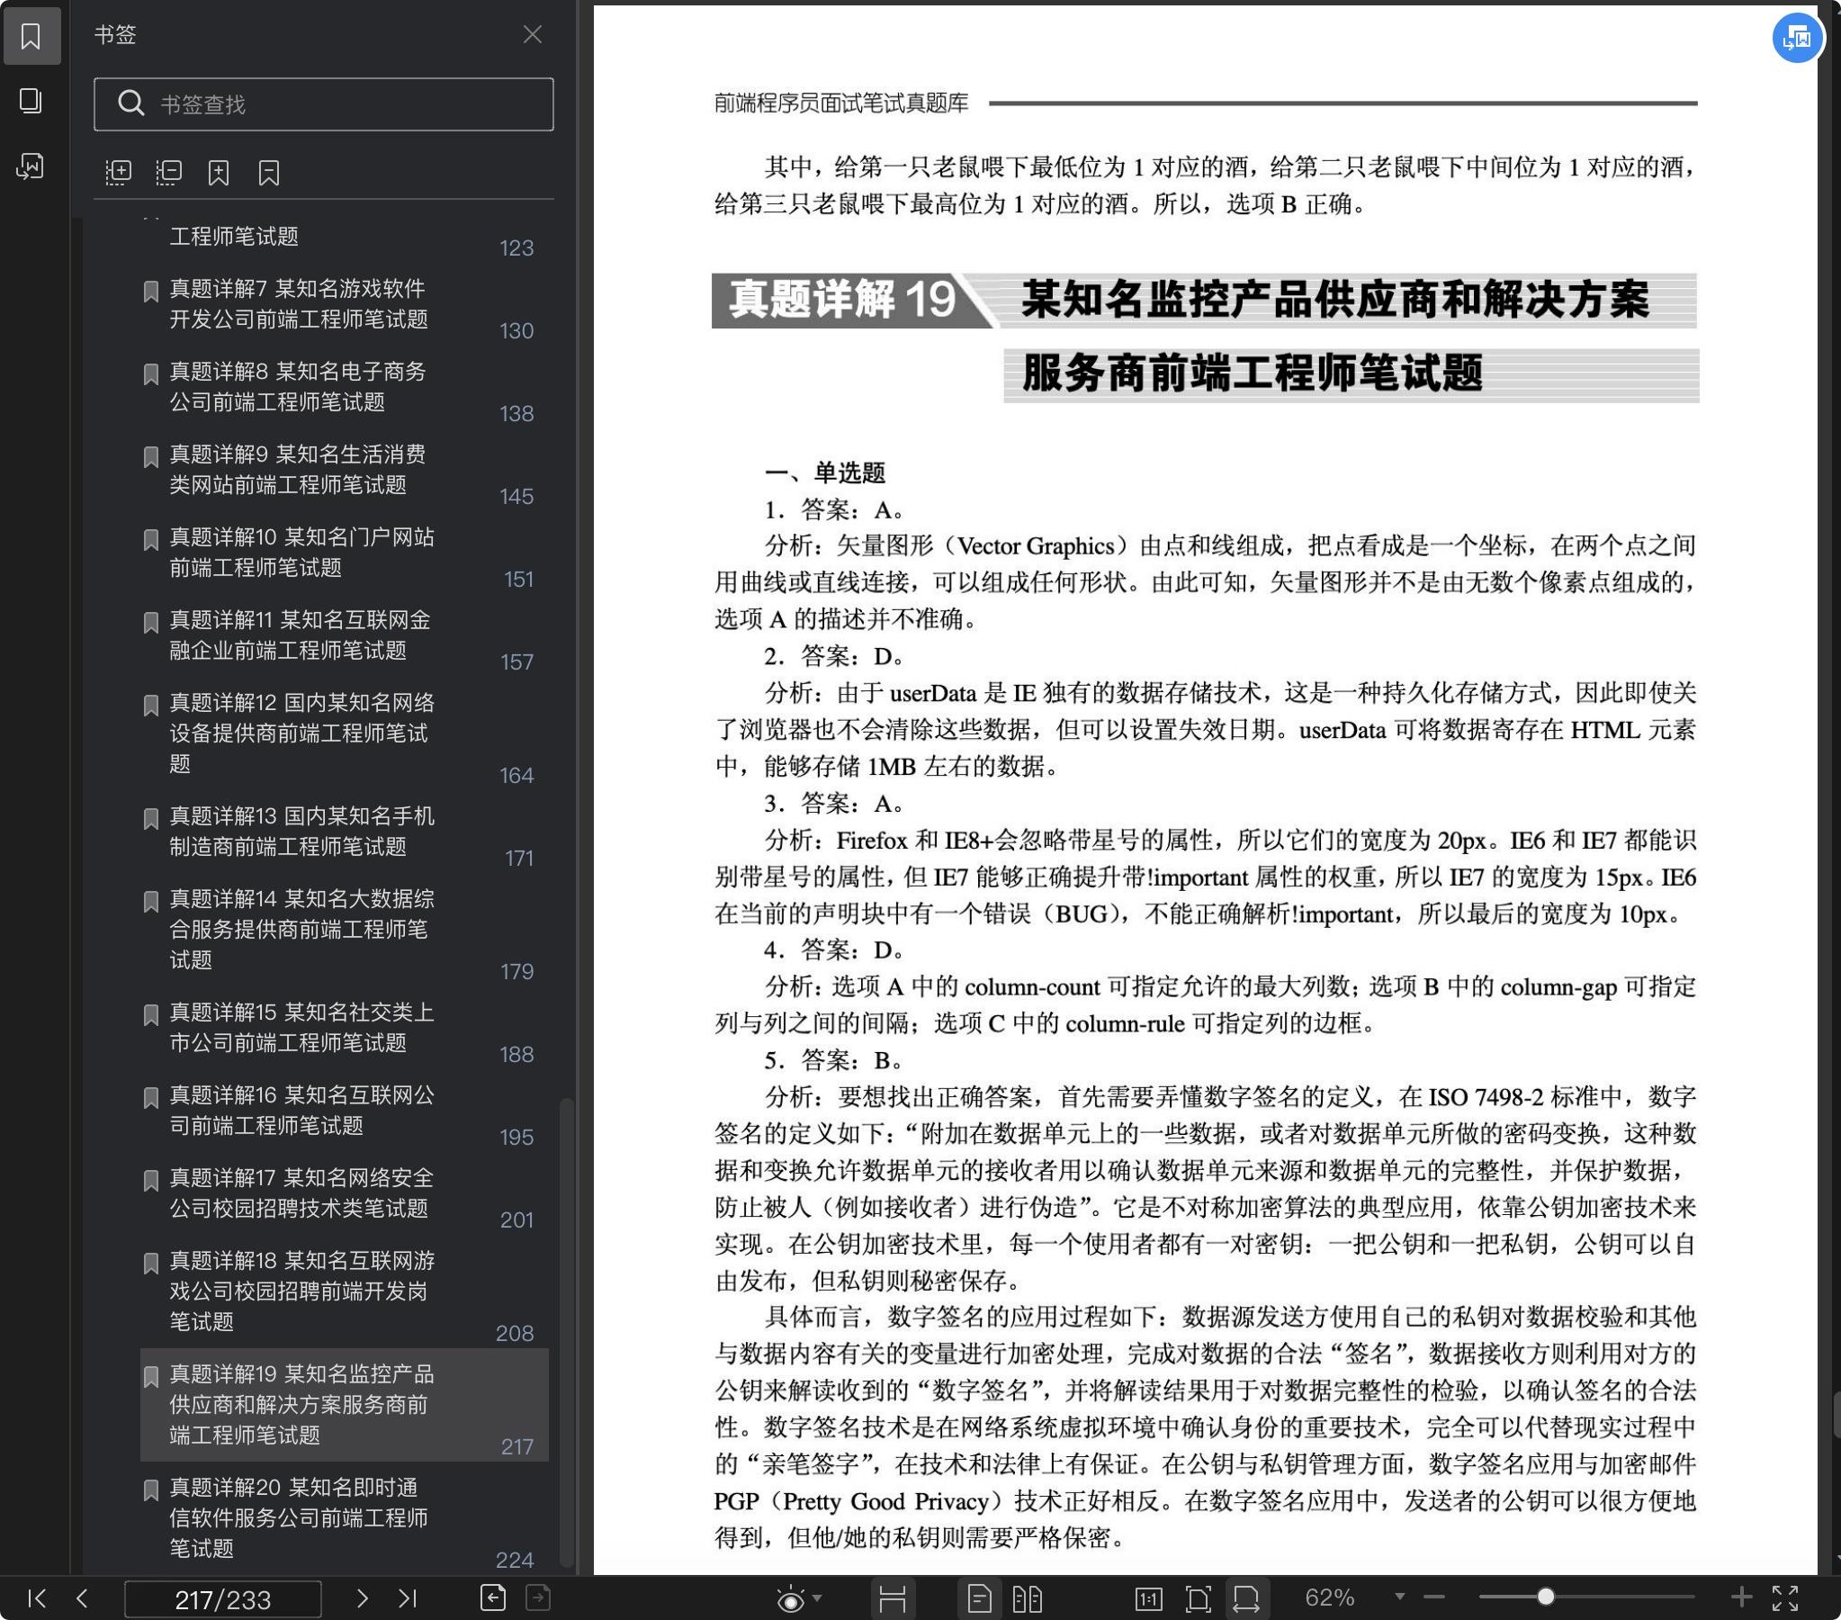
Task: Open bookmark 真题详解20 某知名即时通信软件
Action: [344, 1519]
